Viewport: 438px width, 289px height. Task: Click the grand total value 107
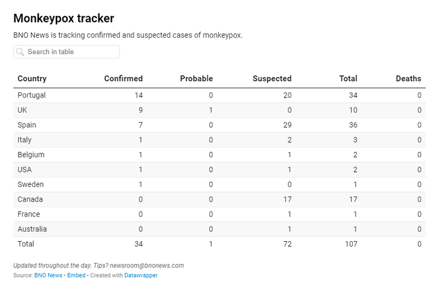click(351, 244)
